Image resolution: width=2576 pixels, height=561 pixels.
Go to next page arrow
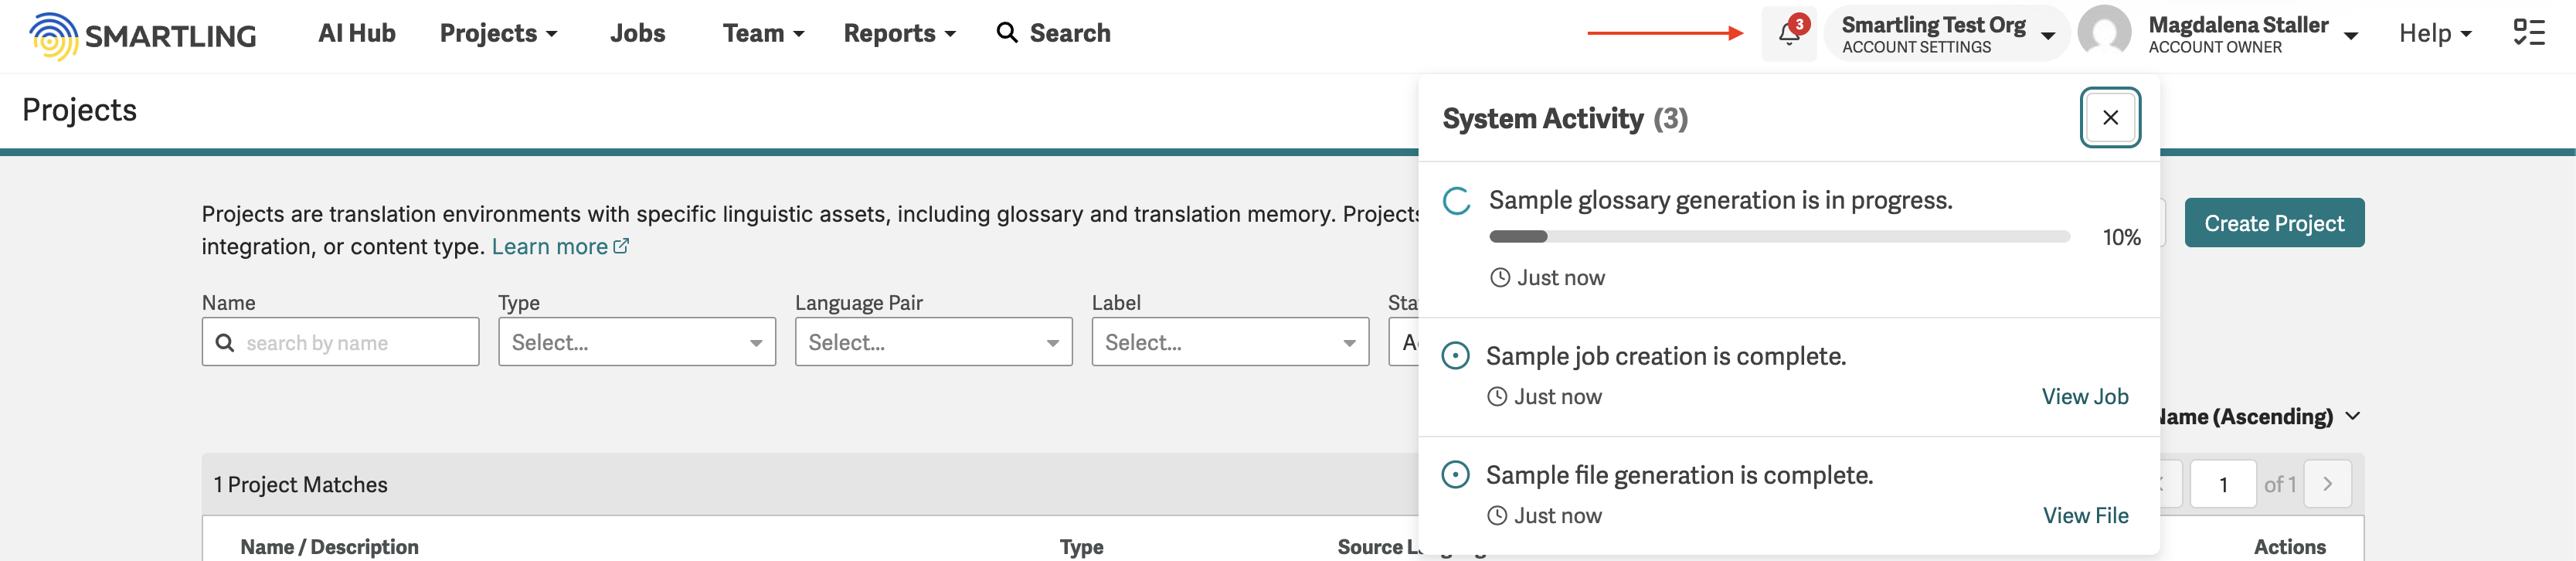[2327, 484]
